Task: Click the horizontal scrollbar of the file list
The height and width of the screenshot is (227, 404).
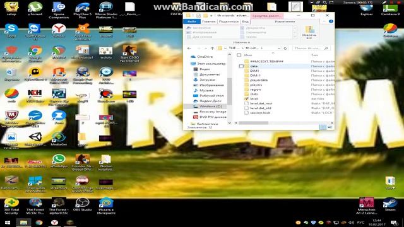Action: click(x=254, y=123)
